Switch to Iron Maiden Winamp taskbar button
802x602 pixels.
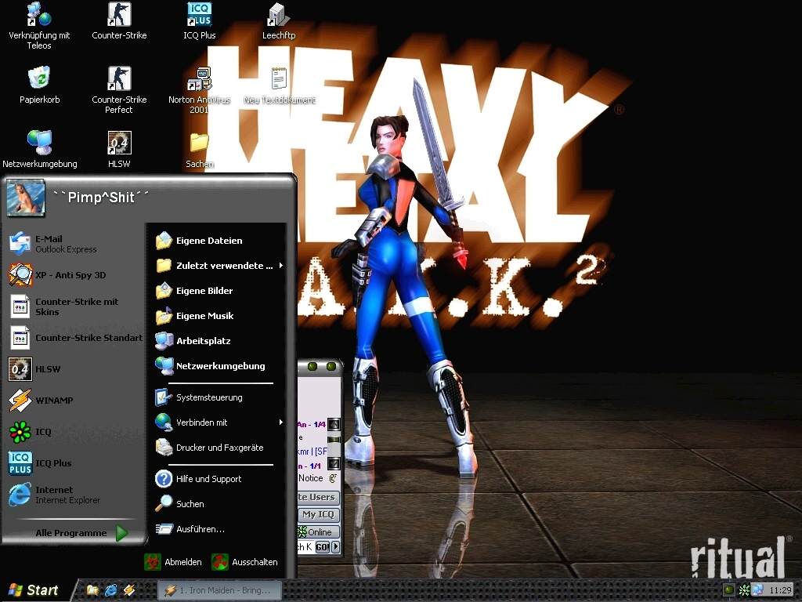[x=220, y=590]
